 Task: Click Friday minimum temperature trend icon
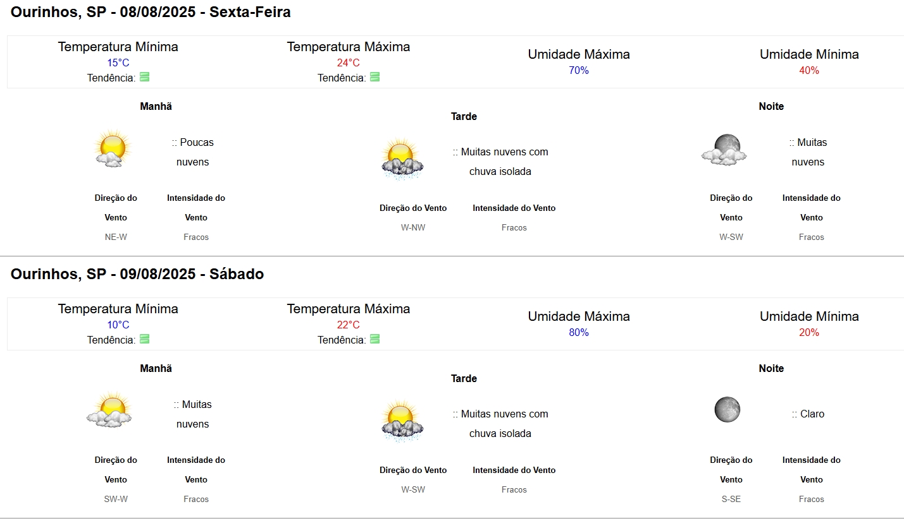(145, 77)
